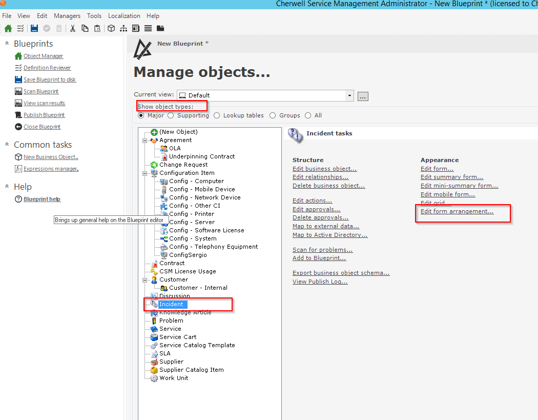The height and width of the screenshot is (420, 538).
Task: Collapse the Agreement tree node
Action: coord(145,141)
